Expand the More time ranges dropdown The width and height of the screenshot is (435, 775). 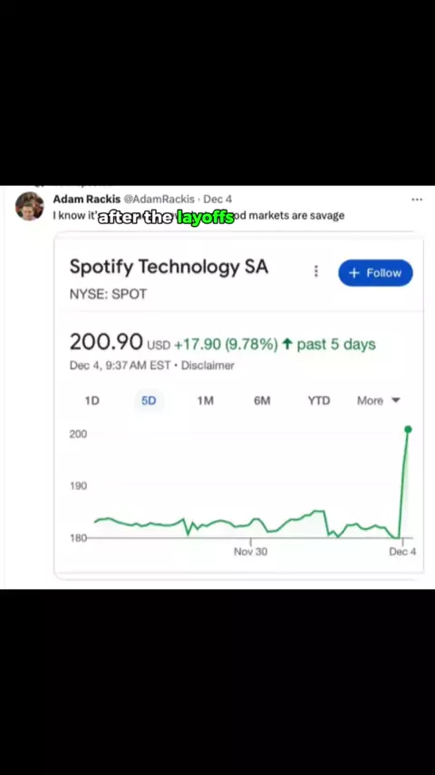click(x=378, y=400)
